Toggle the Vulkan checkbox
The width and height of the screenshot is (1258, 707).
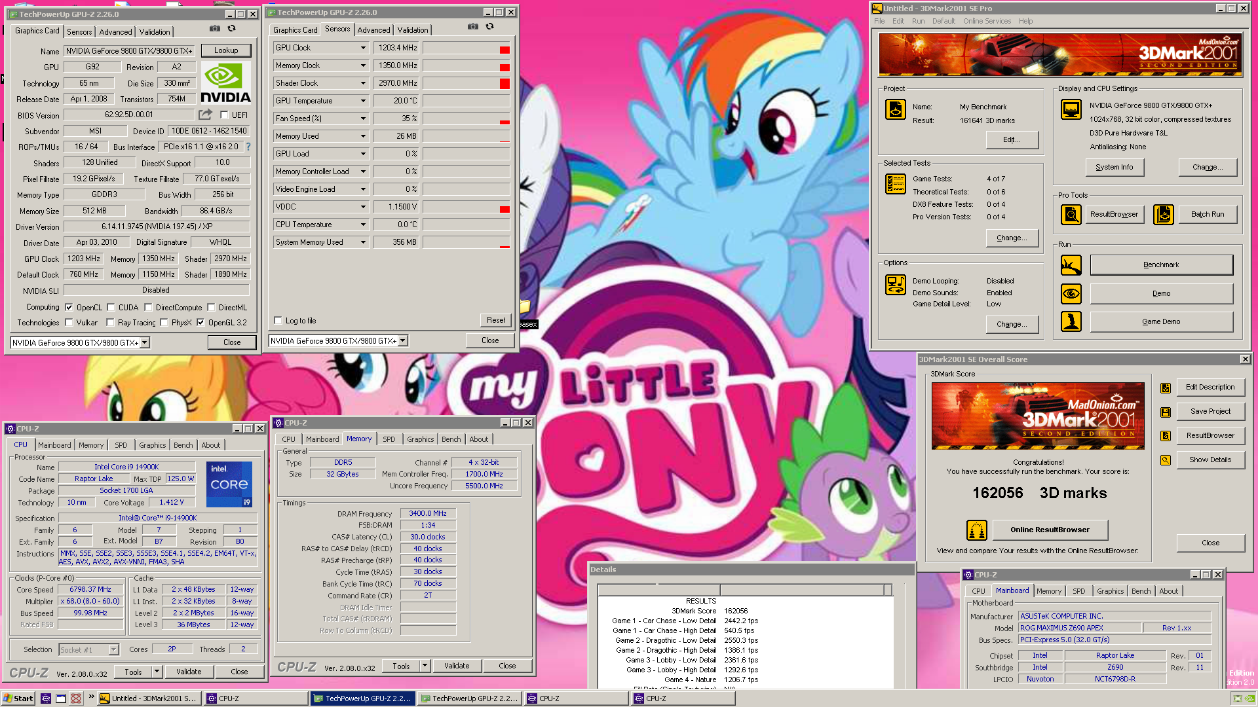[69, 322]
